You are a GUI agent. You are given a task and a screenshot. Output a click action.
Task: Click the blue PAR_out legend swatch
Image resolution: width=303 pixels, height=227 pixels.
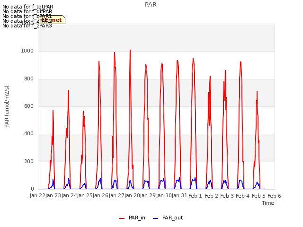[x=156, y=218]
